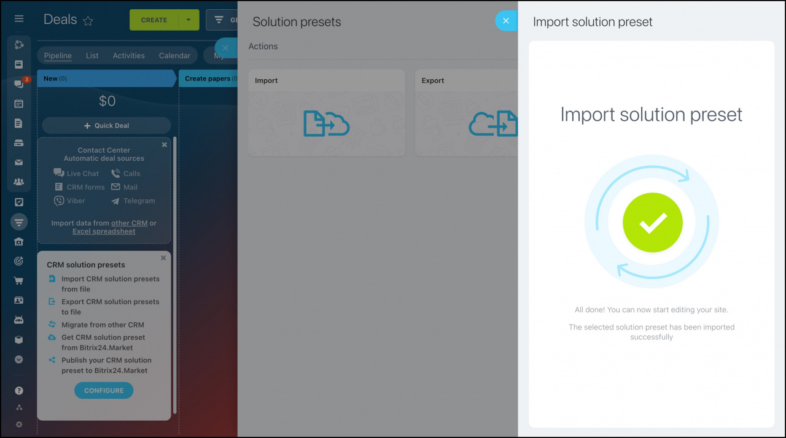Click the CONFIGURE button
Viewport: 786px width, 438px height.
click(x=104, y=390)
